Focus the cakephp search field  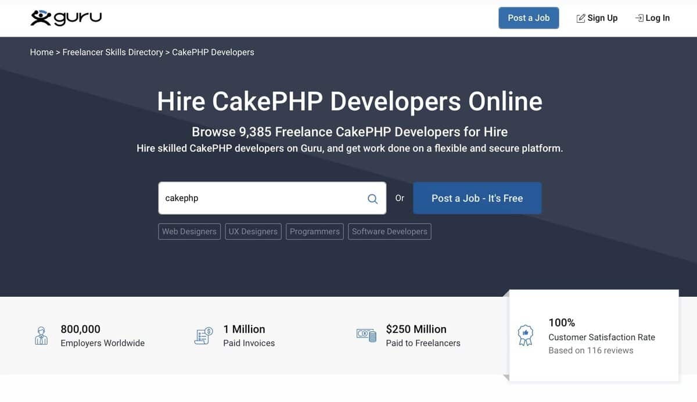(x=261, y=198)
